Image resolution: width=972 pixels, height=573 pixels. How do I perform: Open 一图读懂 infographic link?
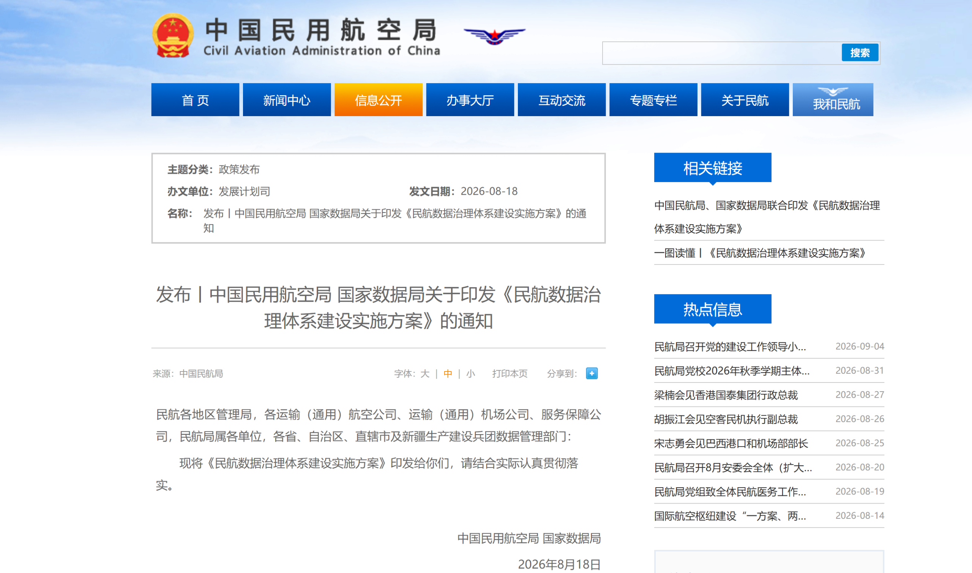tap(760, 253)
